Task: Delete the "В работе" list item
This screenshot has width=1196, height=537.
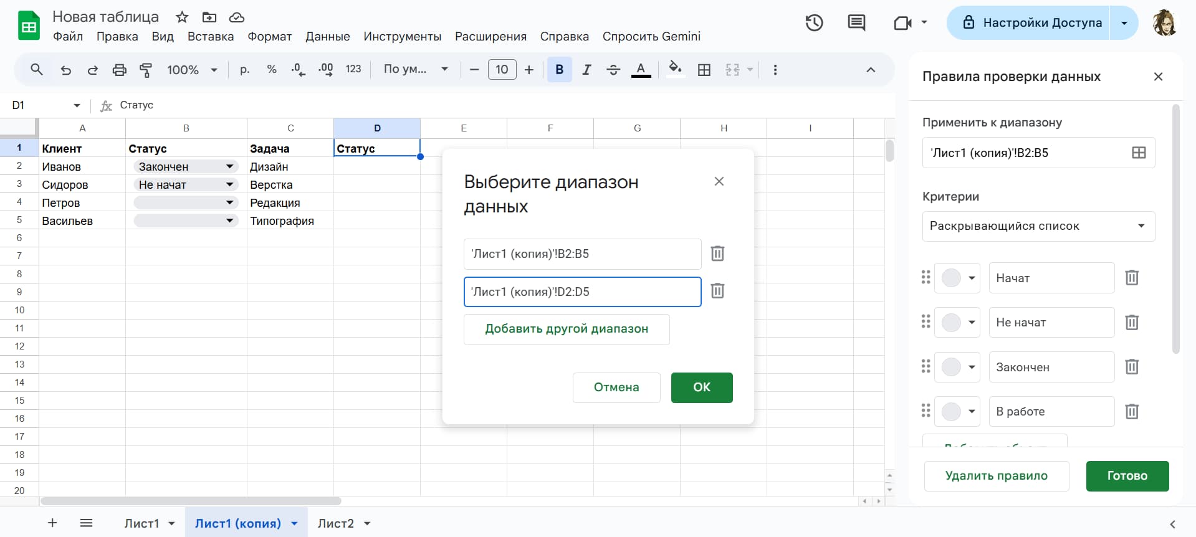Action: click(x=1131, y=411)
